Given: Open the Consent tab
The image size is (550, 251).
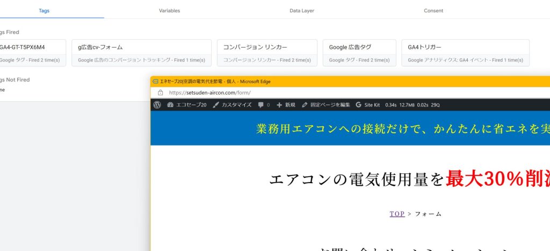Looking at the screenshot, I should 433,11.
